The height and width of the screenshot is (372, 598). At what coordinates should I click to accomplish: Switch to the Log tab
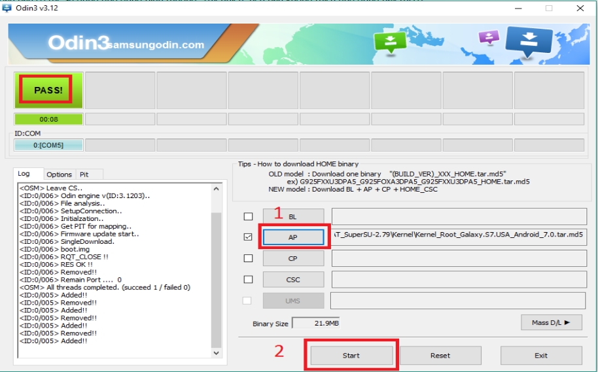[24, 174]
